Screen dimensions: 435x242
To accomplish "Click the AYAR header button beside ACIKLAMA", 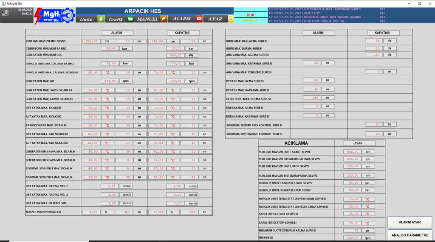I will click(x=358, y=143).
